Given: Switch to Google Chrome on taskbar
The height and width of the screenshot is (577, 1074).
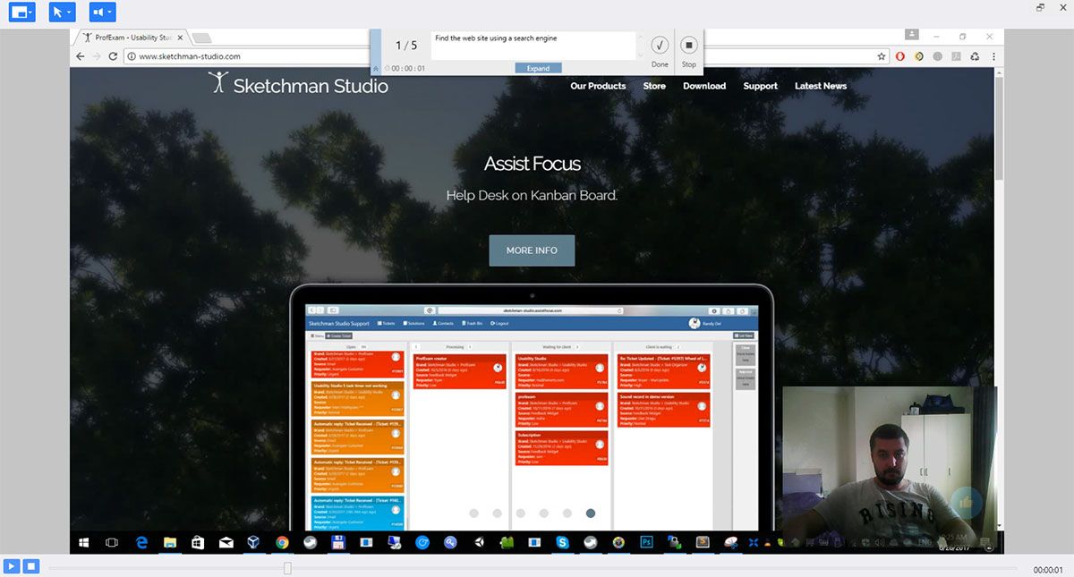Looking at the screenshot, I should [282, 542].
